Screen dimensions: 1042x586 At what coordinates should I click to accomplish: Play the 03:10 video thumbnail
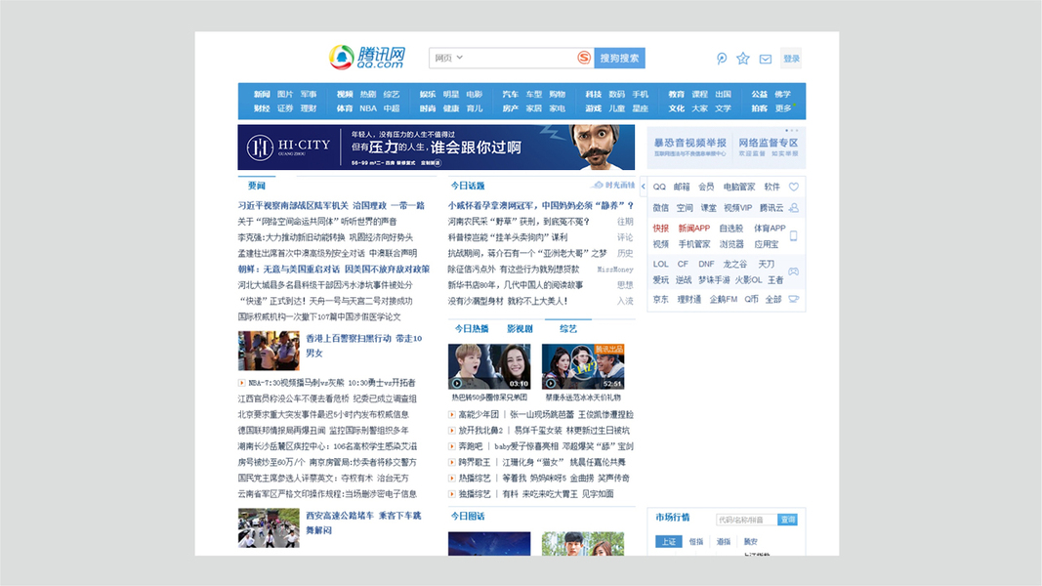pos(489,366)
